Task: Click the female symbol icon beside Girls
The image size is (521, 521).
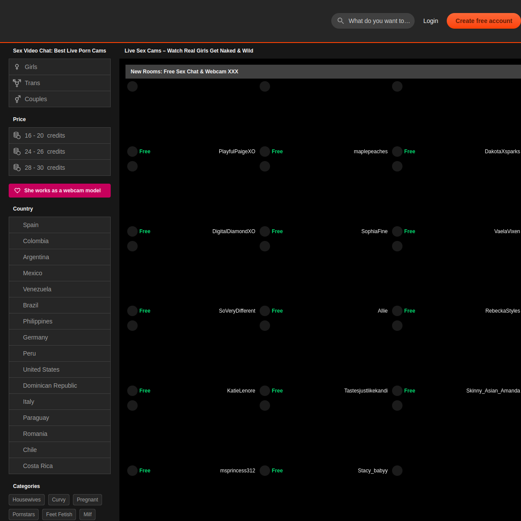Action: 17,67
